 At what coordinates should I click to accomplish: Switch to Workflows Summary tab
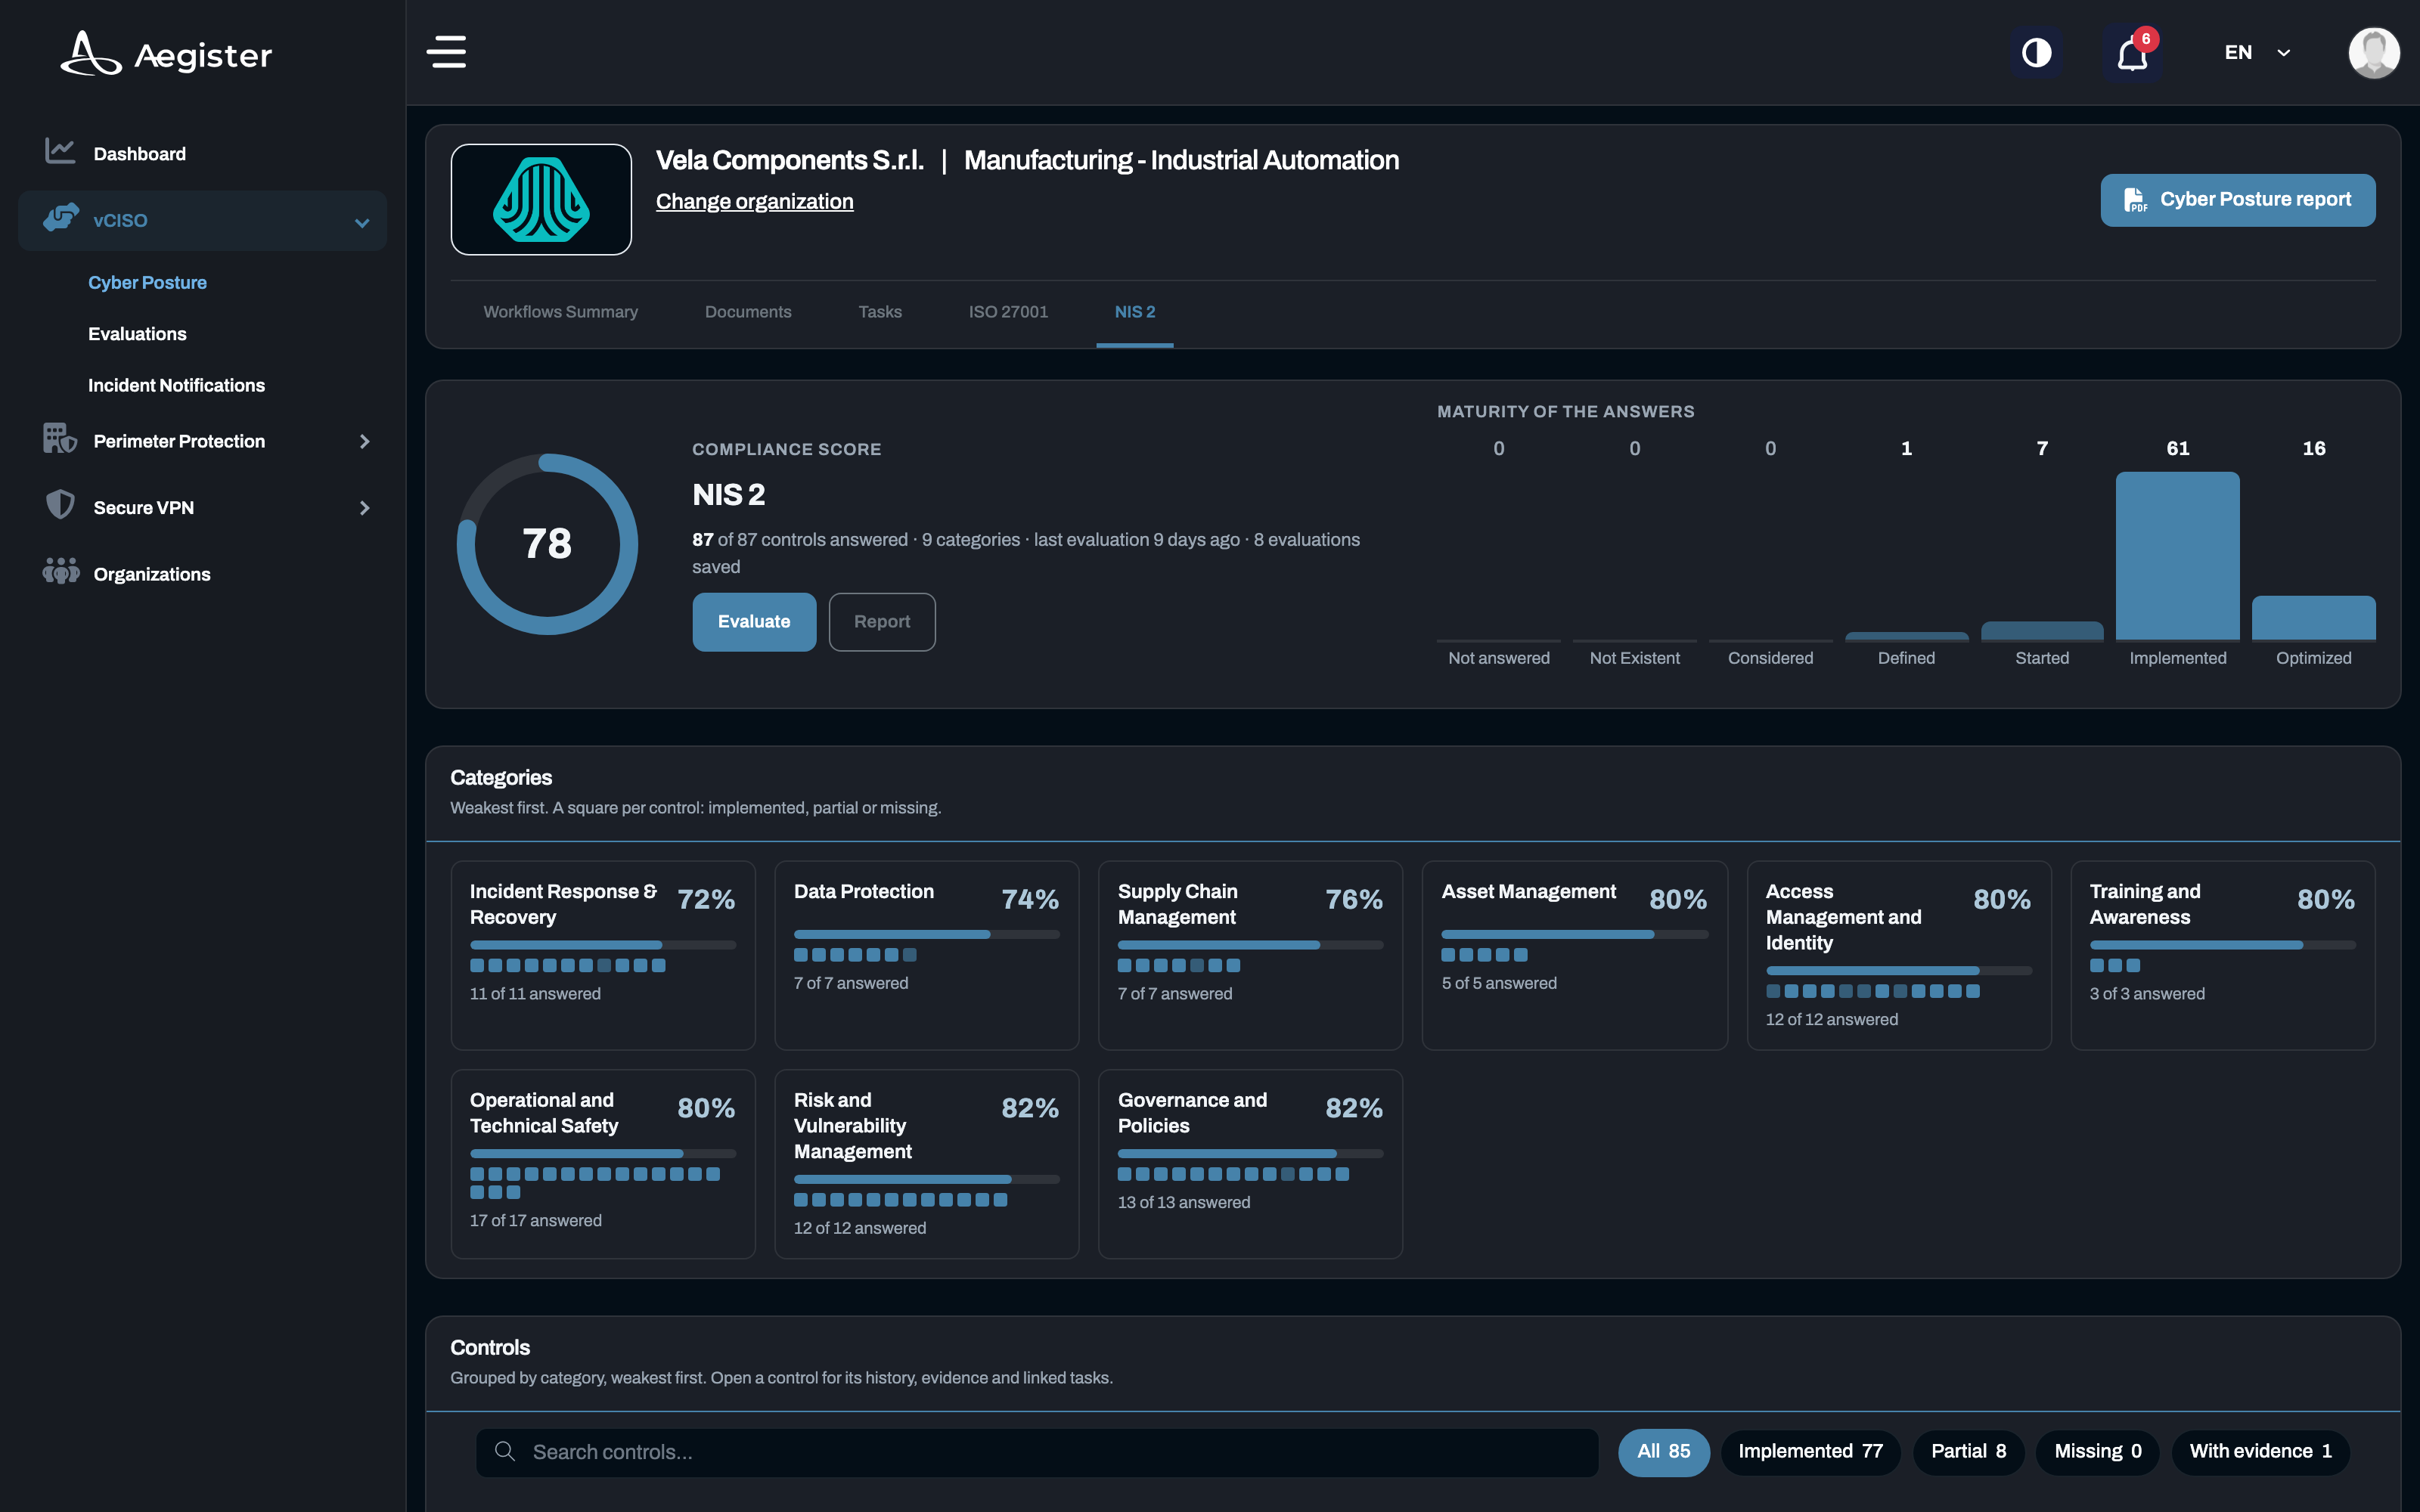point(560,312)
